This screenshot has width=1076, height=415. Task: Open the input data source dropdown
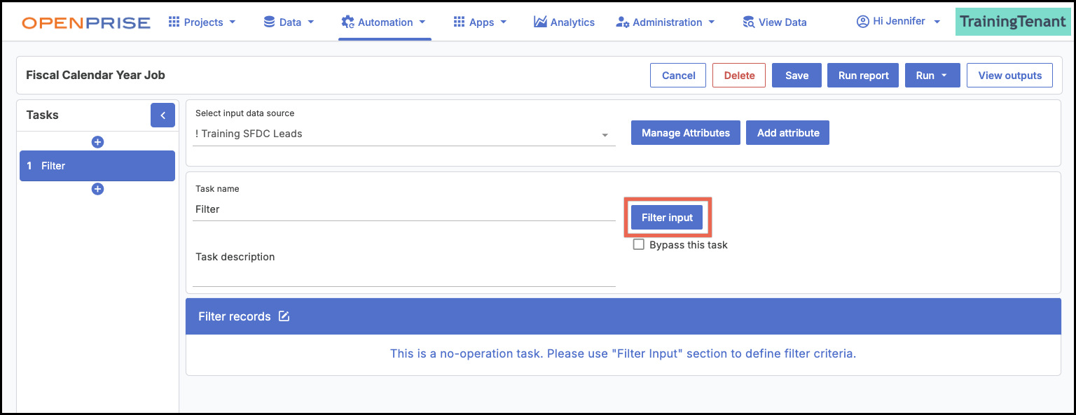(x=404, y=134)
